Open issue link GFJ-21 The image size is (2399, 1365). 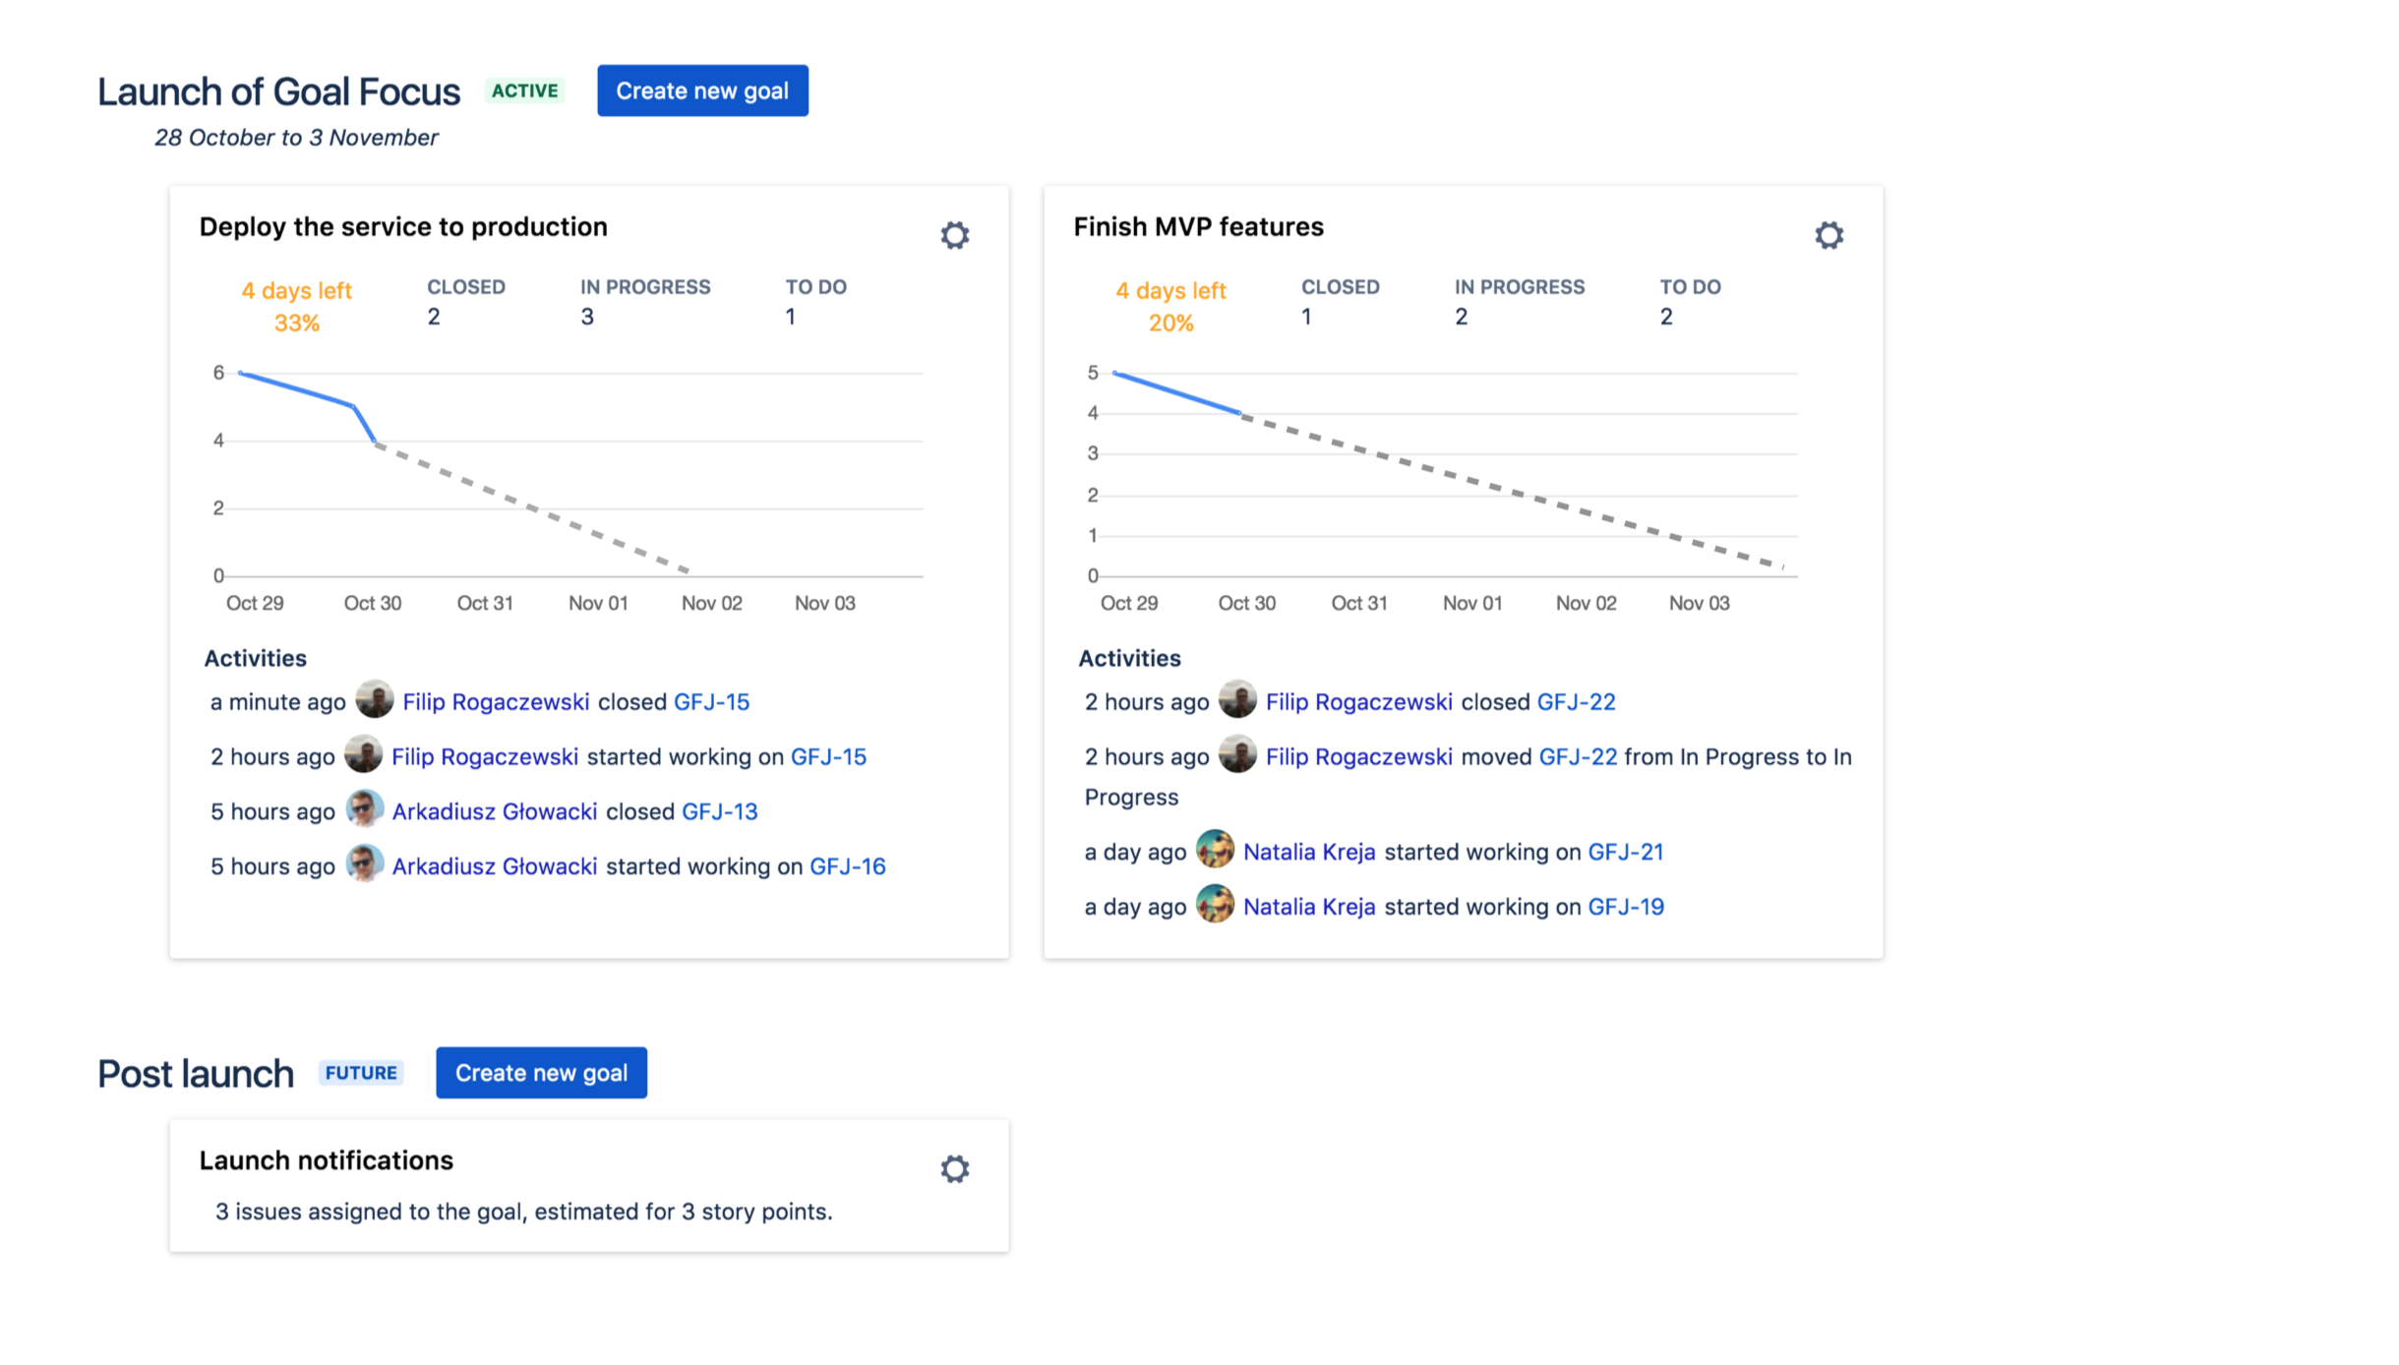click(1625, 852)
